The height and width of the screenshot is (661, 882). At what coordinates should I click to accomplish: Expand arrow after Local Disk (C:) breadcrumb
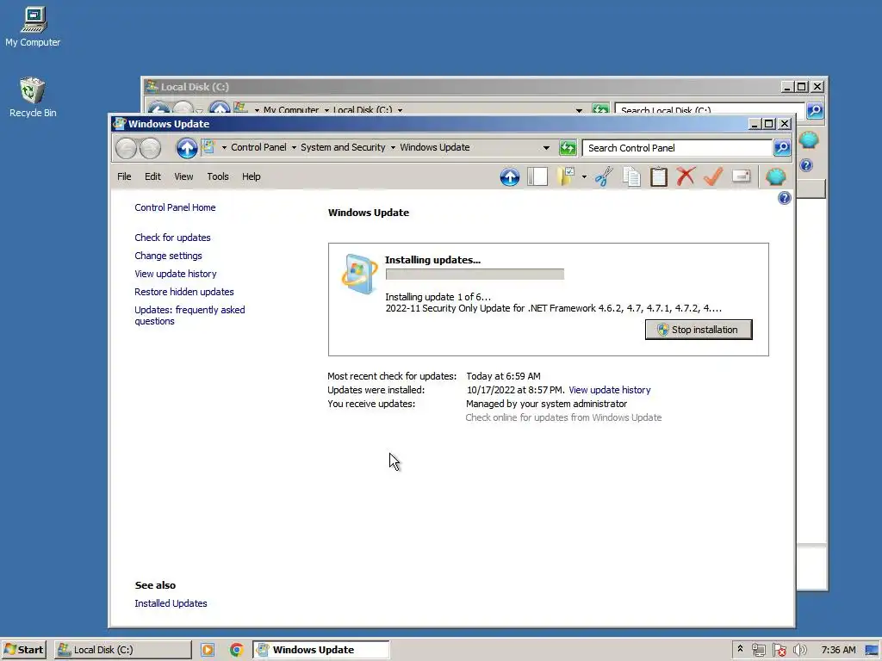tap(400, 110)
